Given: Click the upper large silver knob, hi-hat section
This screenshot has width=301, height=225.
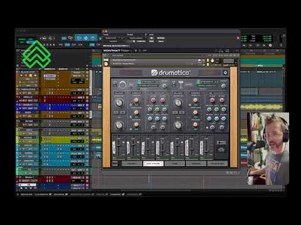Looking at the screenshot, I should click(x=178, y=102).
